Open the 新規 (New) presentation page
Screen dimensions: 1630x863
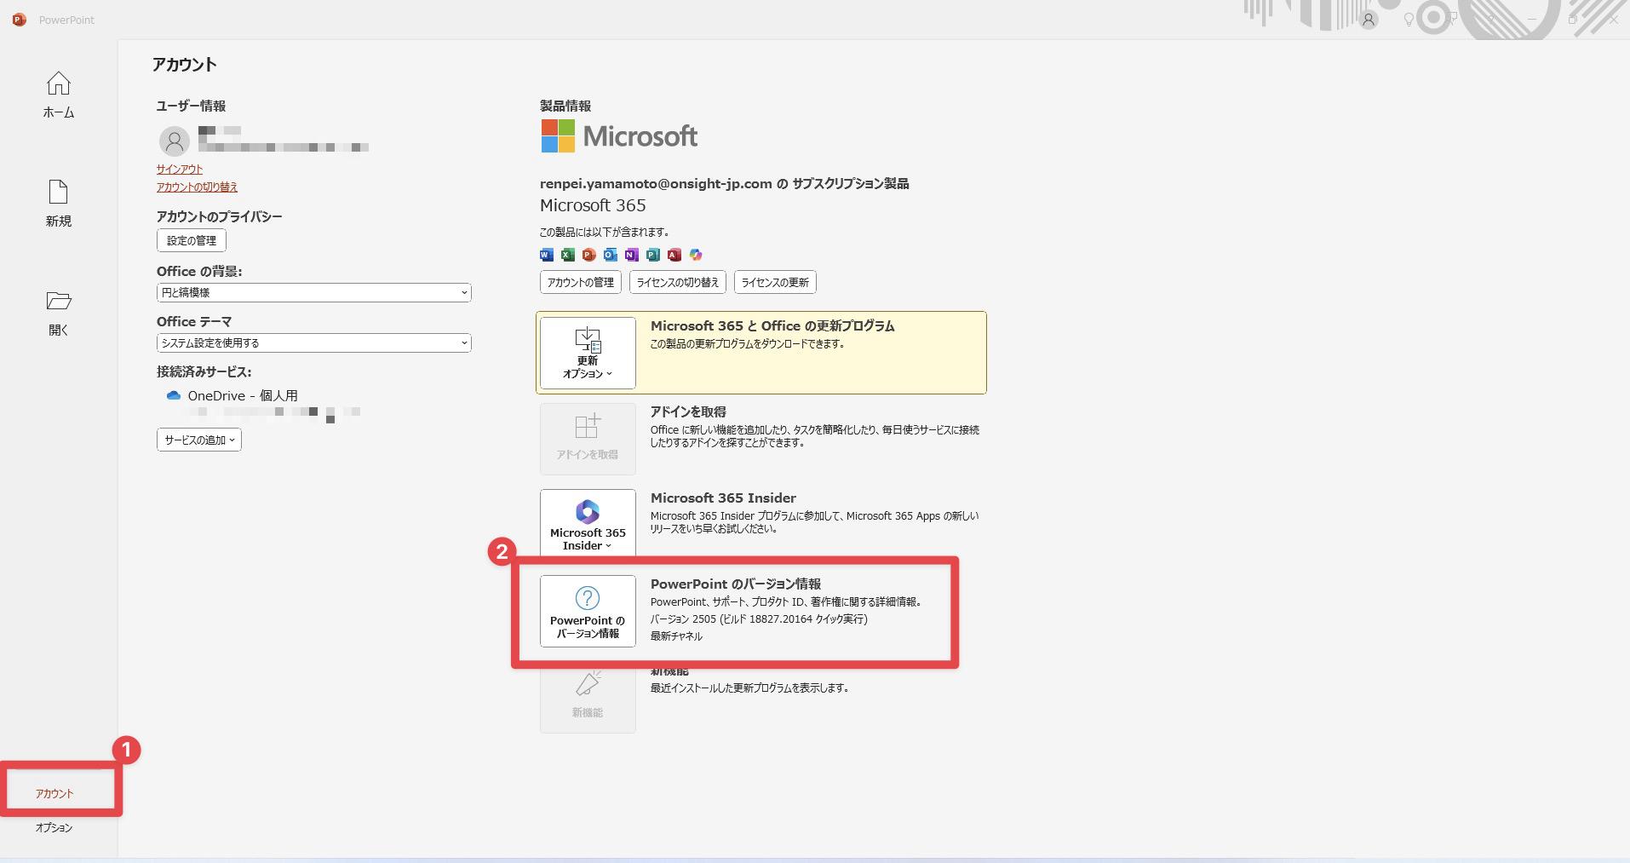pyautogui.click(x=59, y=204)
